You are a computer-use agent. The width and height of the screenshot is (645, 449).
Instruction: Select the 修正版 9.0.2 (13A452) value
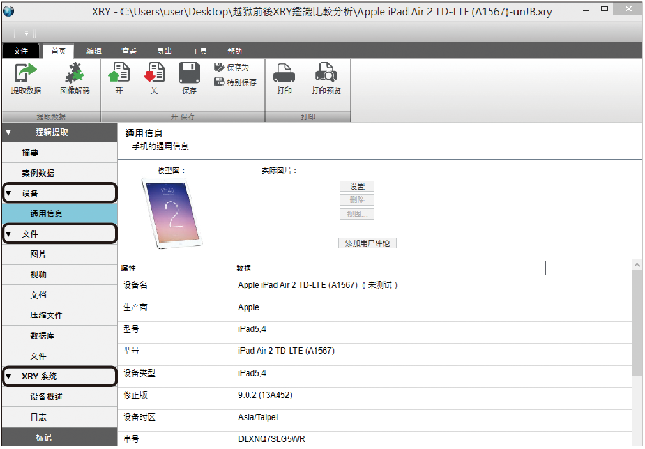tap(265, 395)
